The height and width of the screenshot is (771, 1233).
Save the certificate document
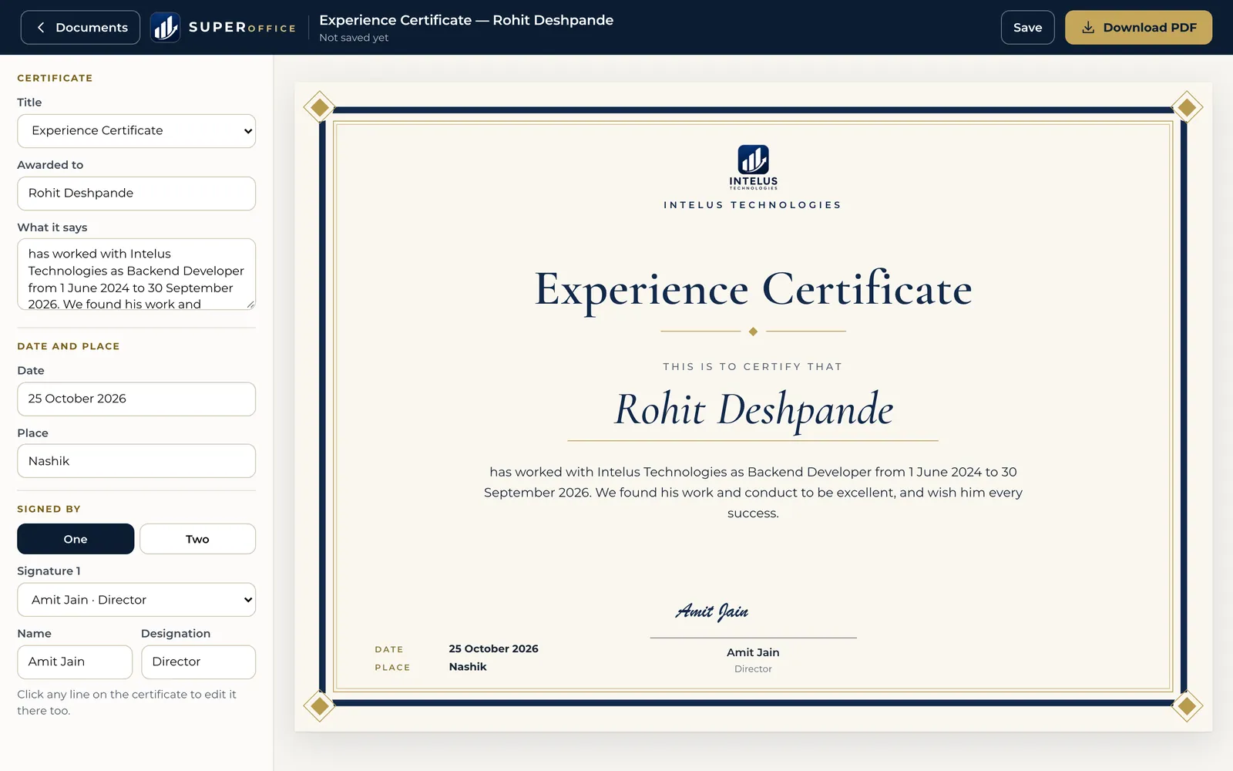1027,28
